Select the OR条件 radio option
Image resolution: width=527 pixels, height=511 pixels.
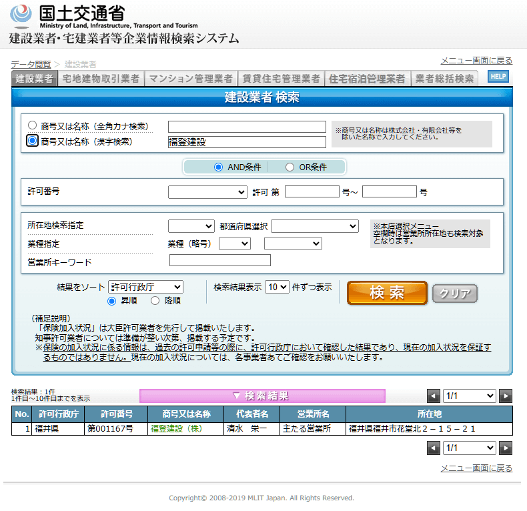coord(290,167)
